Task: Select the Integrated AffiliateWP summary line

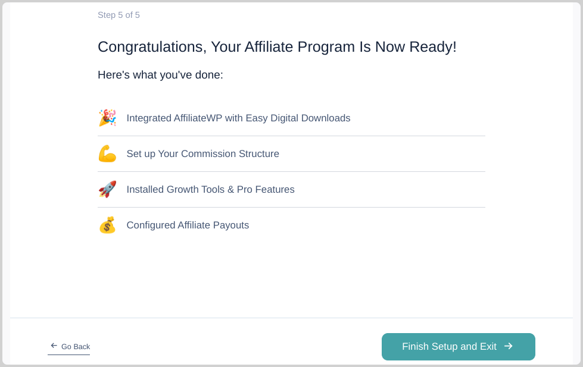Action: coord(291,118)
